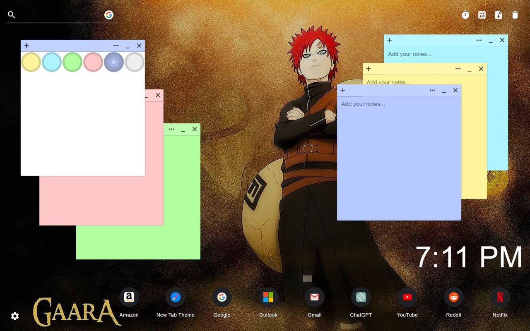Close the white sticky note
This screenshot has height=331, width=530.
[x=139, y=46]
